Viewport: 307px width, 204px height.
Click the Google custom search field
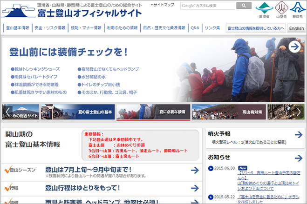tap(207, 6)
